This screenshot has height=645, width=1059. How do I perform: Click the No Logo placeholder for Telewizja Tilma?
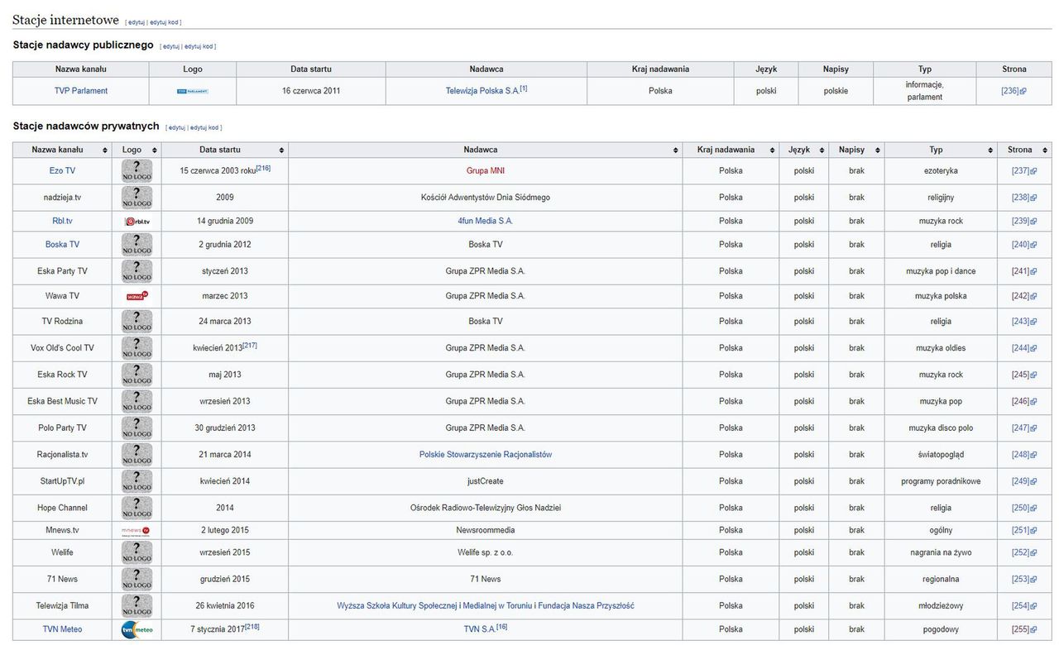[x=137, y=606]
